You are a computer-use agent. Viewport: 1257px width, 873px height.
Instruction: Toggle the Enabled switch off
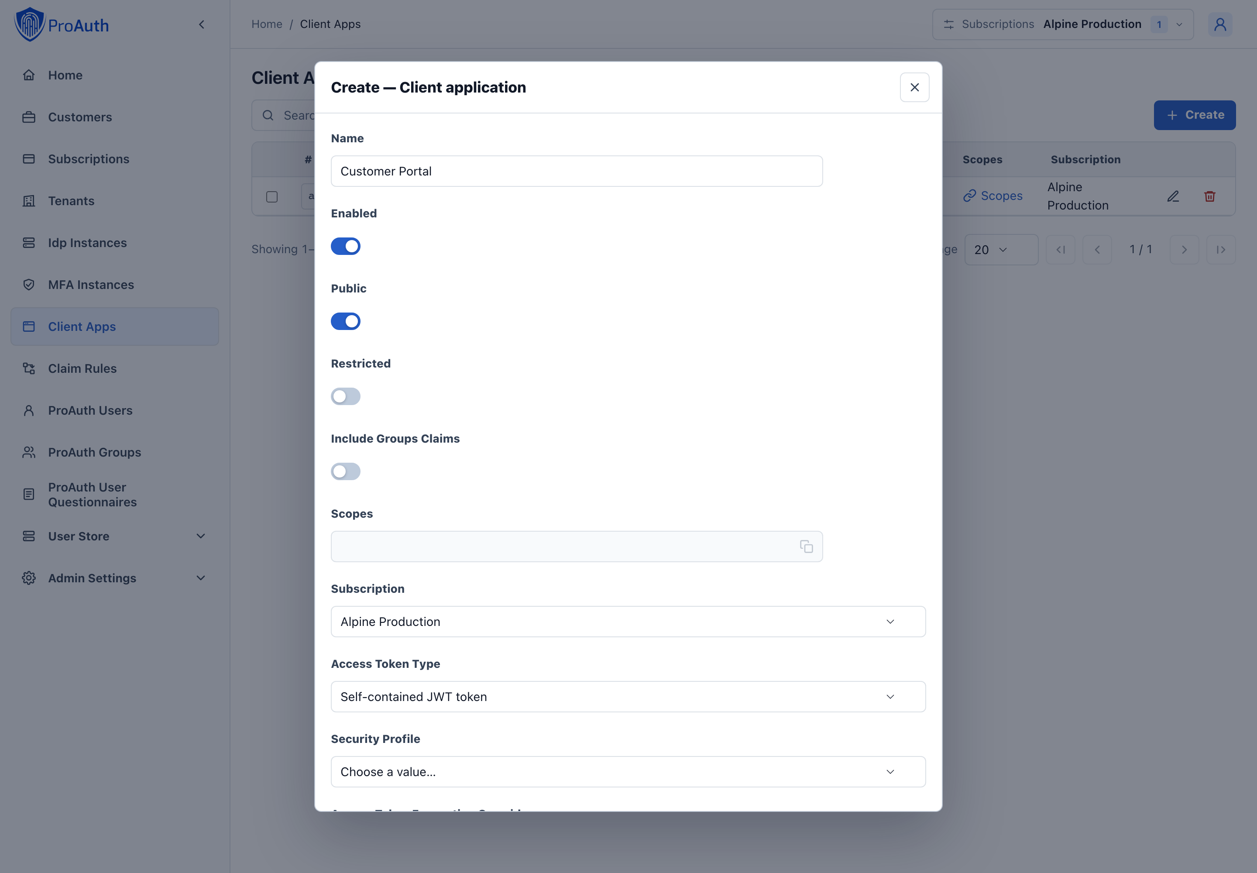tap(346, 246)
